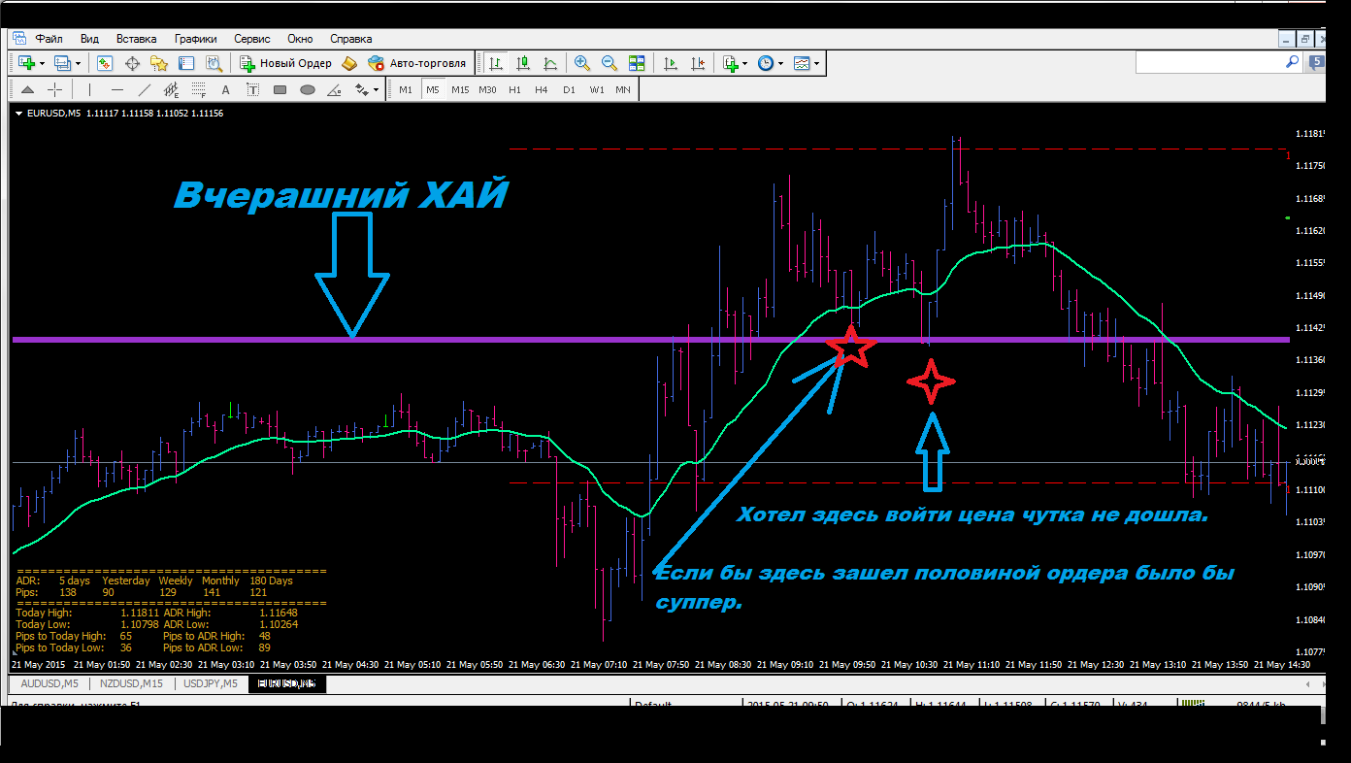The image size is (1351, 763).
Task: Zoom in the chart with magnifier plus
Action: pos(582,63)
